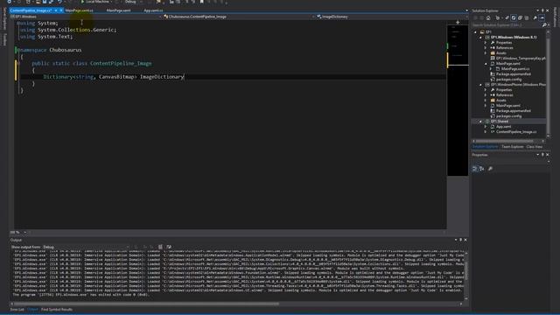The image size is (560, 315).
Task: Click the Solution Explorer bottom tab
Action: (x=485, y=147)
